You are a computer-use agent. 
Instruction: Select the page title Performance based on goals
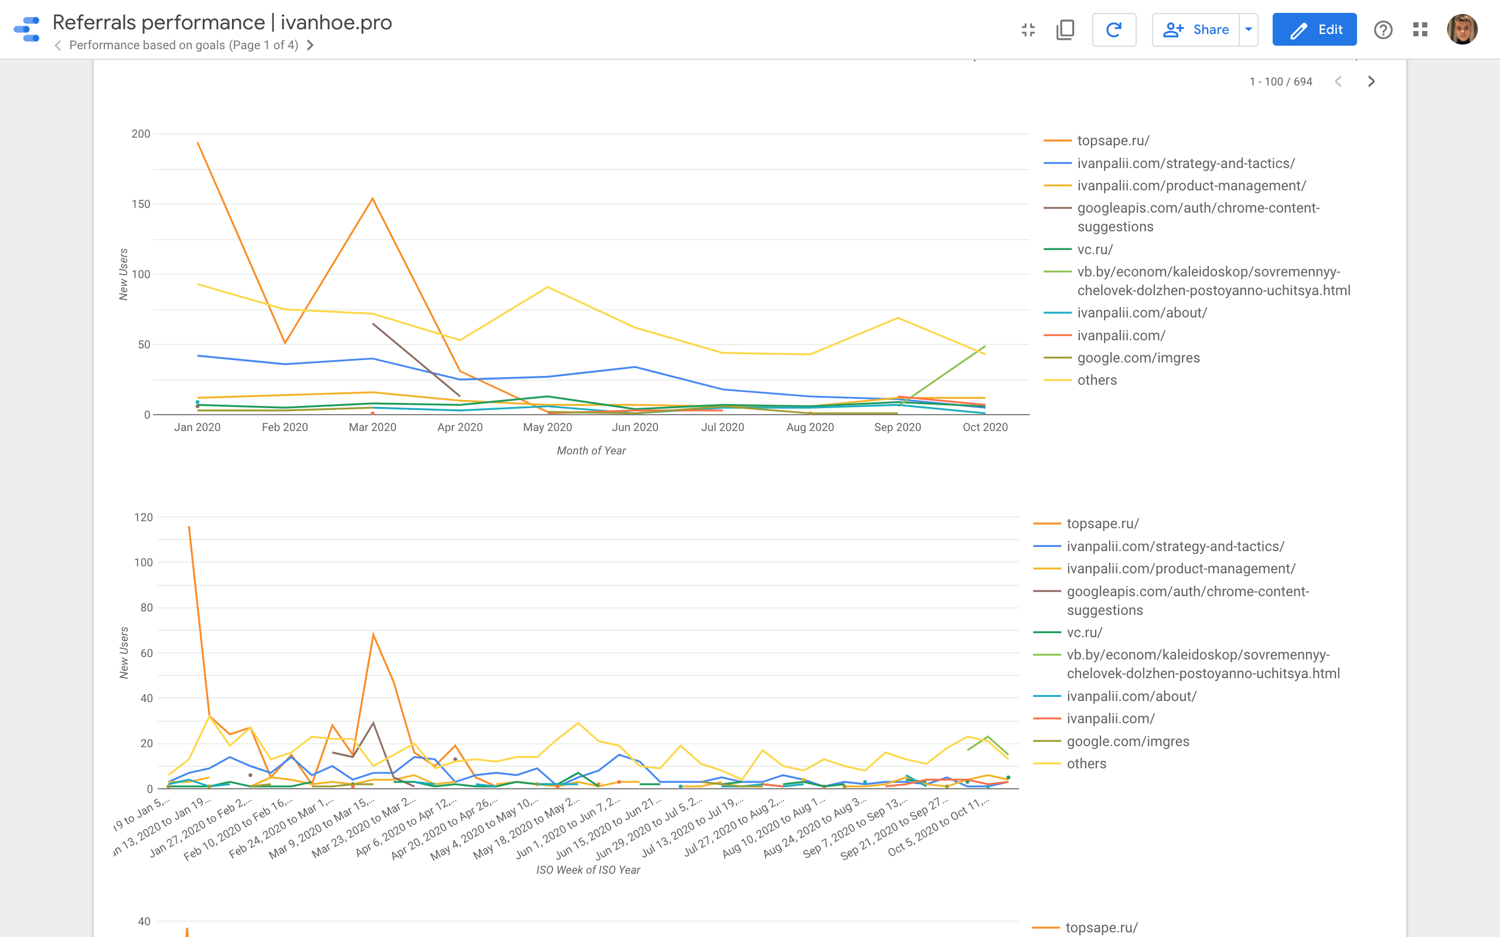(183, 45)
